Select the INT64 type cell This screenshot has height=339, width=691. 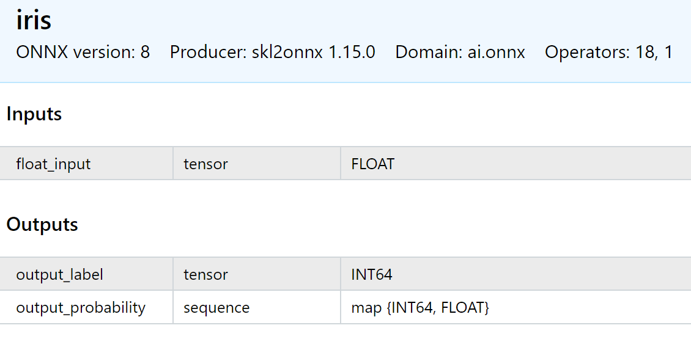pos(516,274)
